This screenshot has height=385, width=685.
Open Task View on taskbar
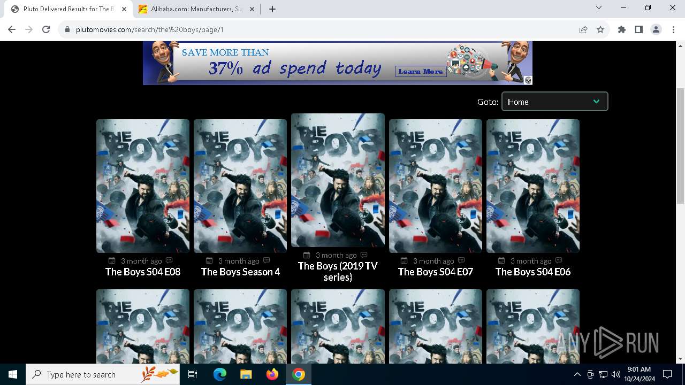(193, 374)
